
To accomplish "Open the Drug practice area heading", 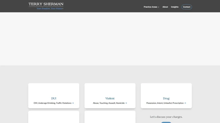I will coord(166,99).
